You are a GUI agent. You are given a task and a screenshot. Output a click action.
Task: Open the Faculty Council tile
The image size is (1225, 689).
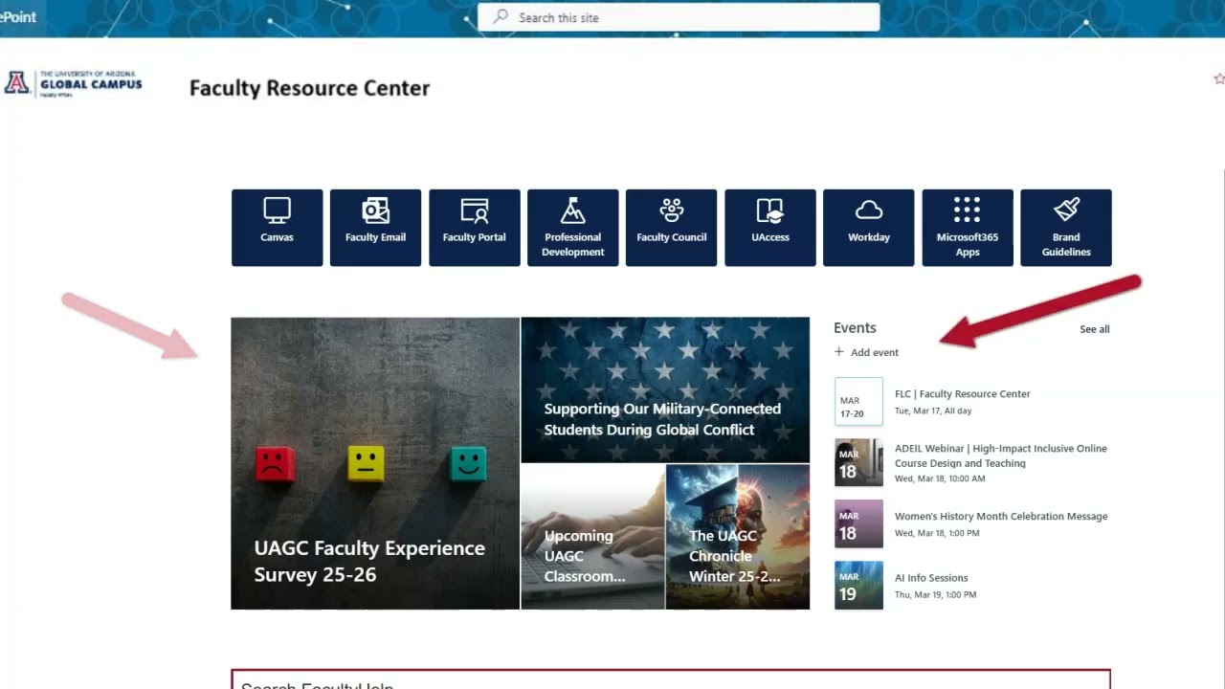[x=671, y=228]
